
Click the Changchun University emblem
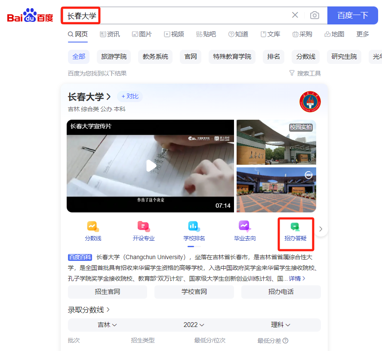310,102
